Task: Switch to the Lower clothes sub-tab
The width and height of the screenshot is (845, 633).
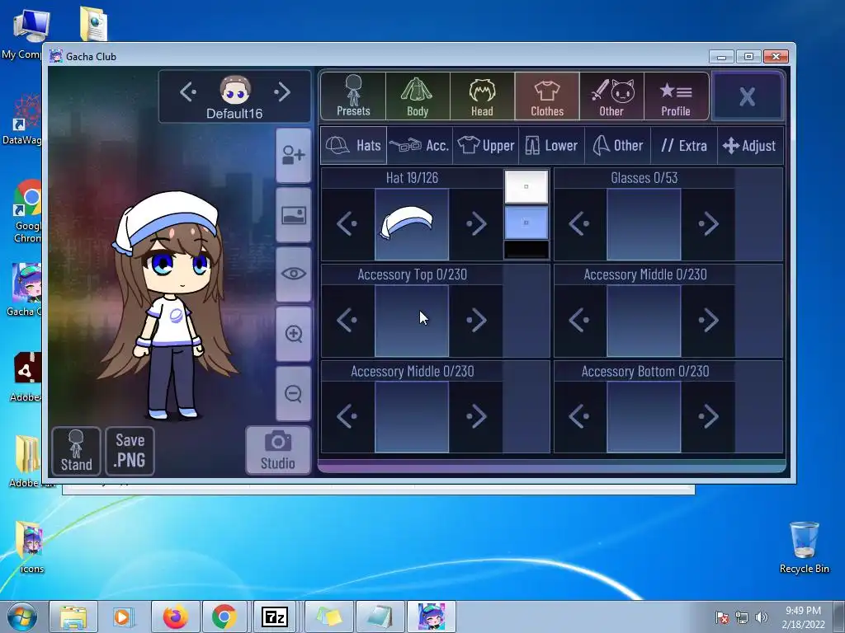Action: pos(551,145)
